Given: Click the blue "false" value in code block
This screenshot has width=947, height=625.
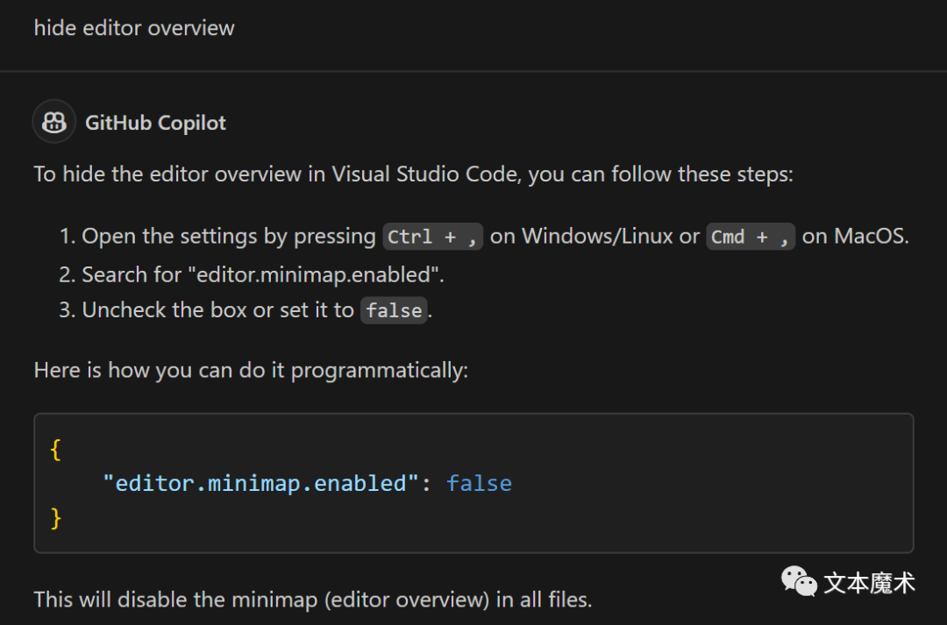Looking at the screenshot, I should point(479,483).
